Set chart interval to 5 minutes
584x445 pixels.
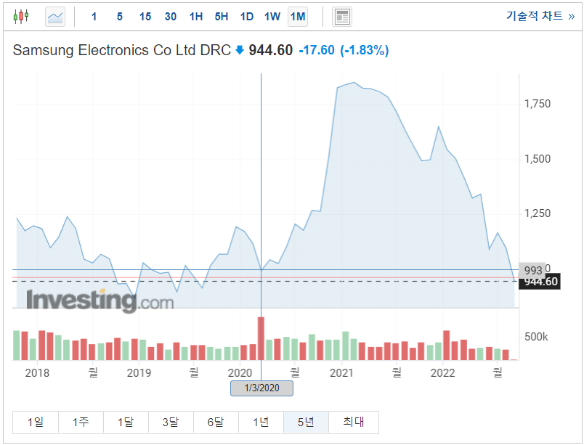click(120, 17)
